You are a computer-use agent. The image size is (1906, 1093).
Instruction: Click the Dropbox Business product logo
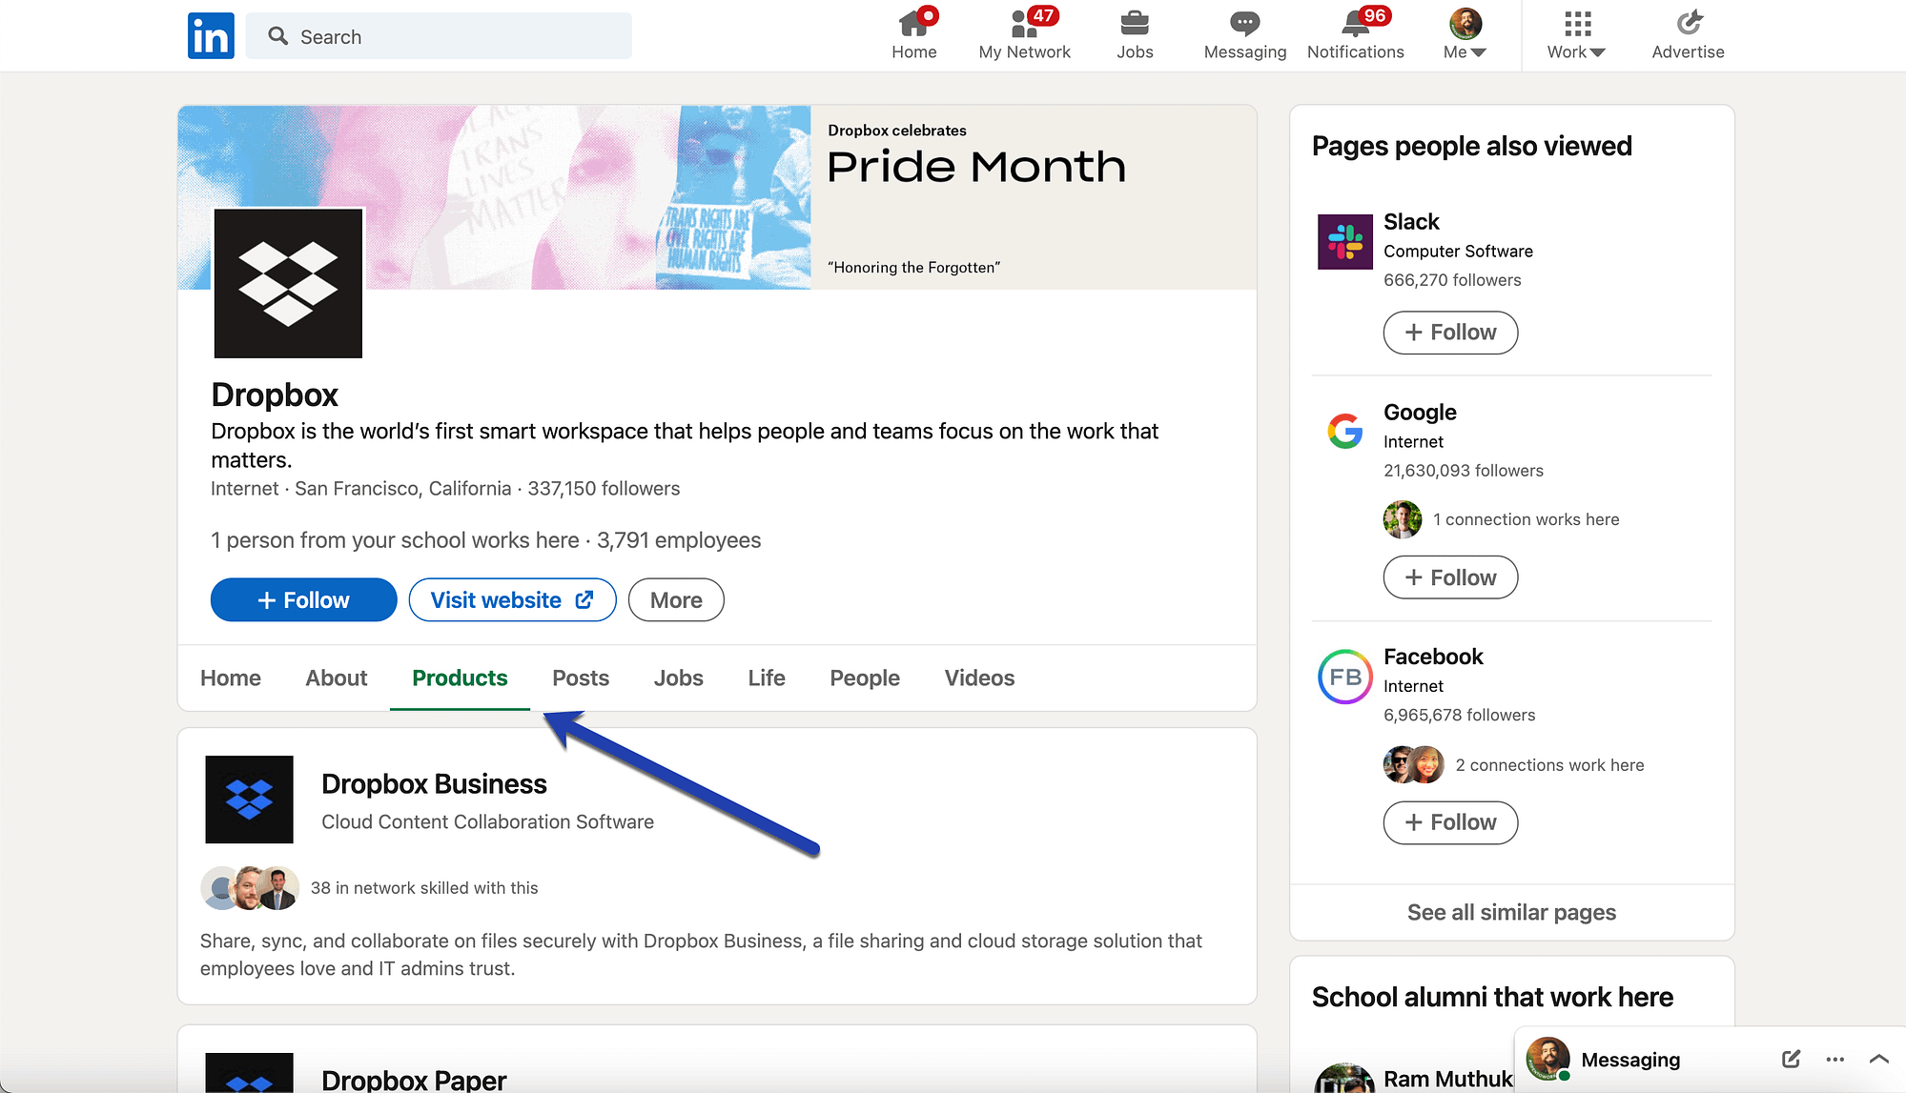250,800
